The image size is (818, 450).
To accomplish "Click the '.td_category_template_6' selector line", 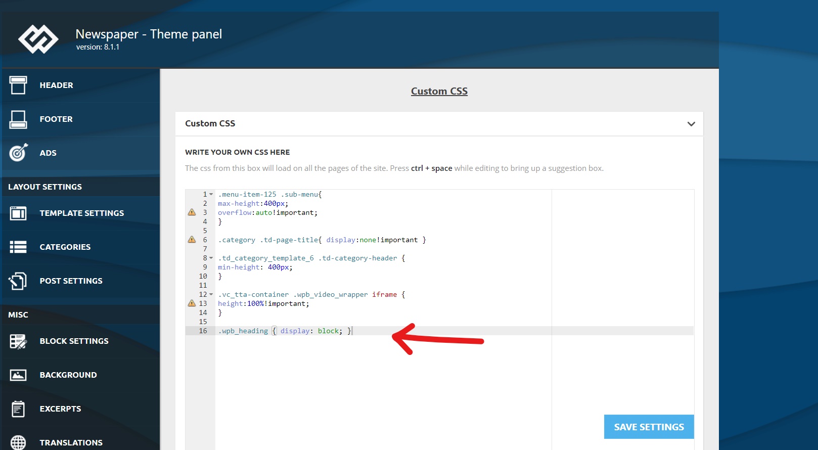I will pos(311,258).
